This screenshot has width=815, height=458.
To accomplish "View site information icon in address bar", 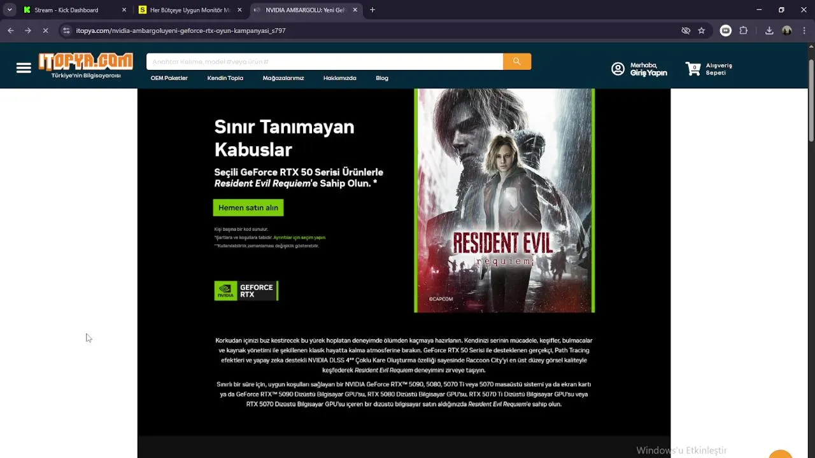I will click(66, 31).
